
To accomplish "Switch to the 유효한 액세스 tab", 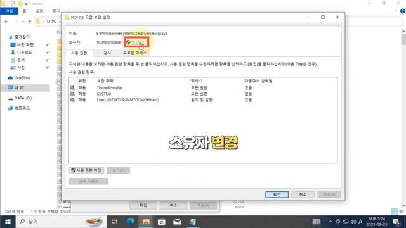I will coord(134,53).
